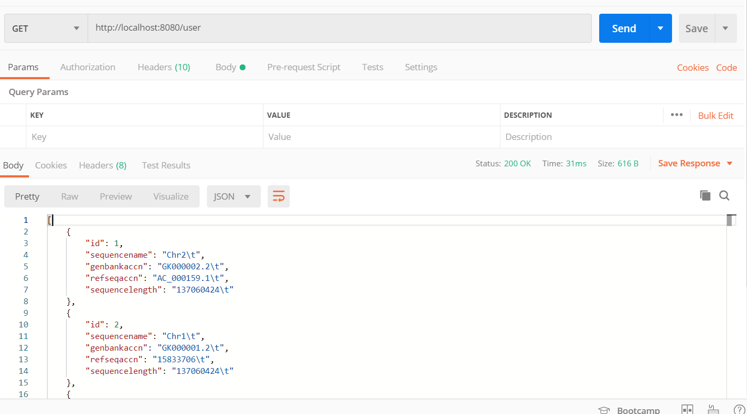Open the Headers (10) request tab

[164, 67]
